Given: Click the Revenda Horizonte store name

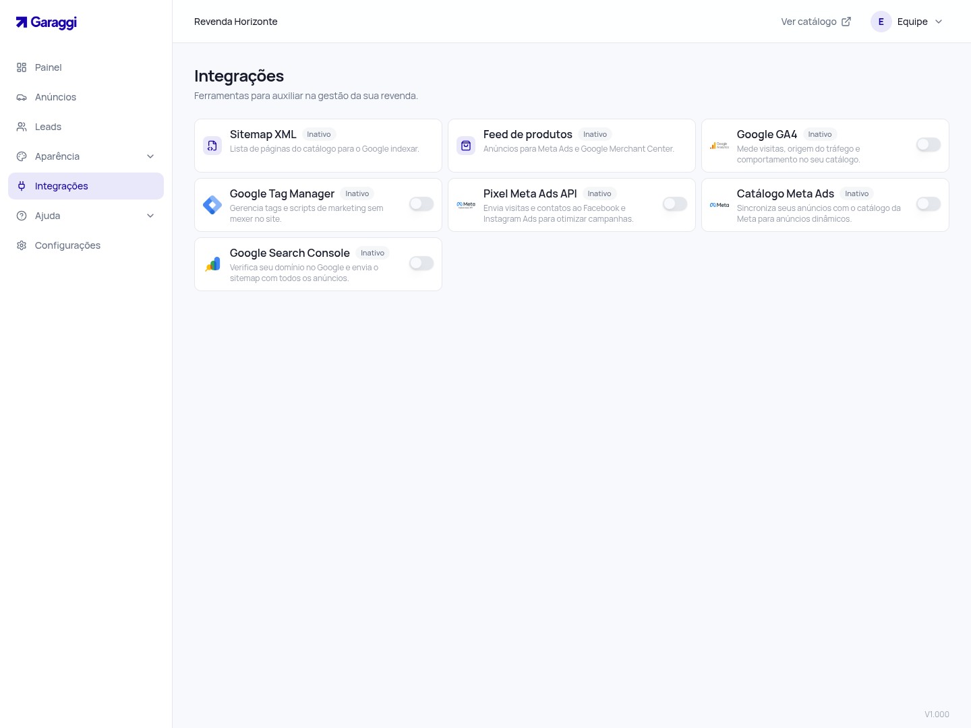Looking at the screenshot, I should [x=236, y=22].
